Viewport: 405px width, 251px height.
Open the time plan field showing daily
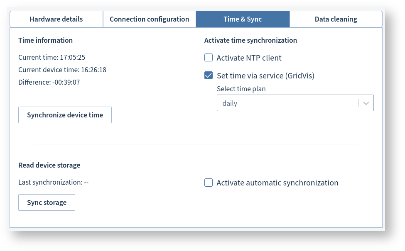point(287,103)
